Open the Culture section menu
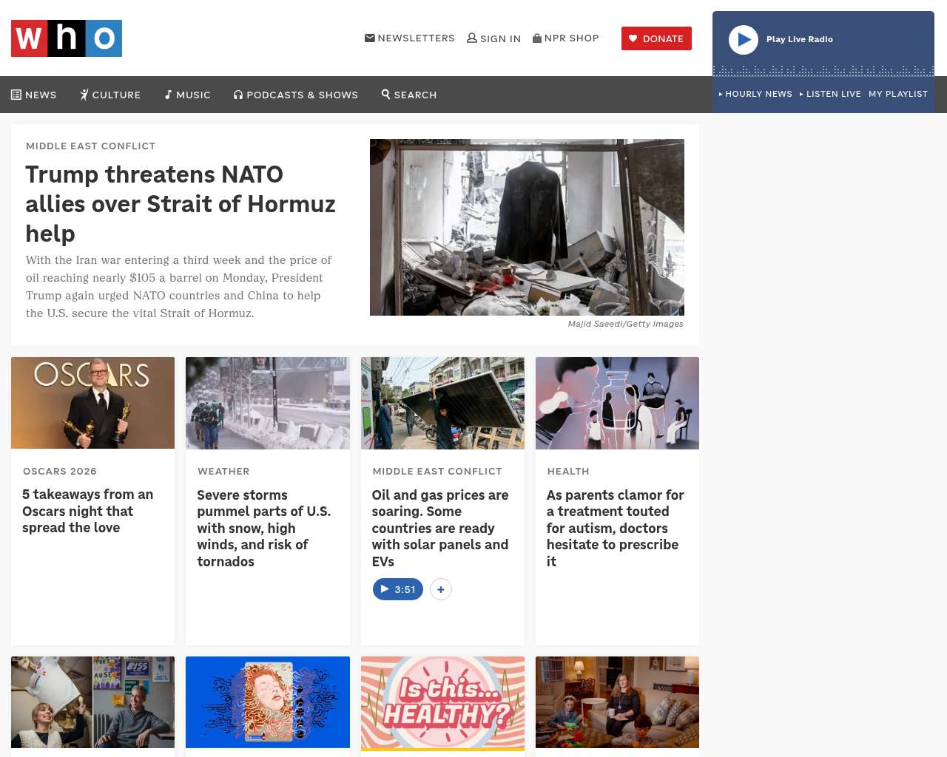Image resolution: width=947 pixels, height=757 pixels. (110, 95)
